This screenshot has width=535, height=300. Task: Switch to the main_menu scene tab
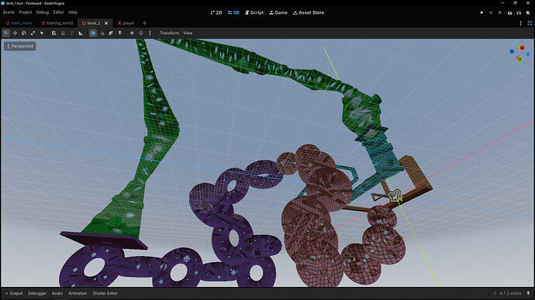[19, 23]
